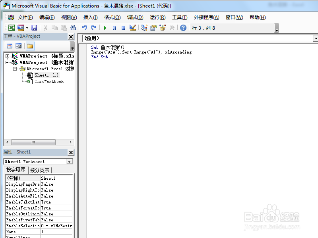Undo the last edit
Image resolution: width=318 pixels, height=238 pixels.
coord(85,28)
